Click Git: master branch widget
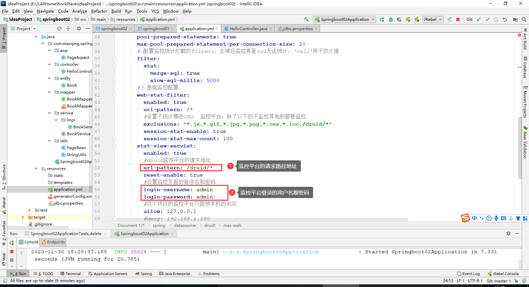 [x=499, y=281]
